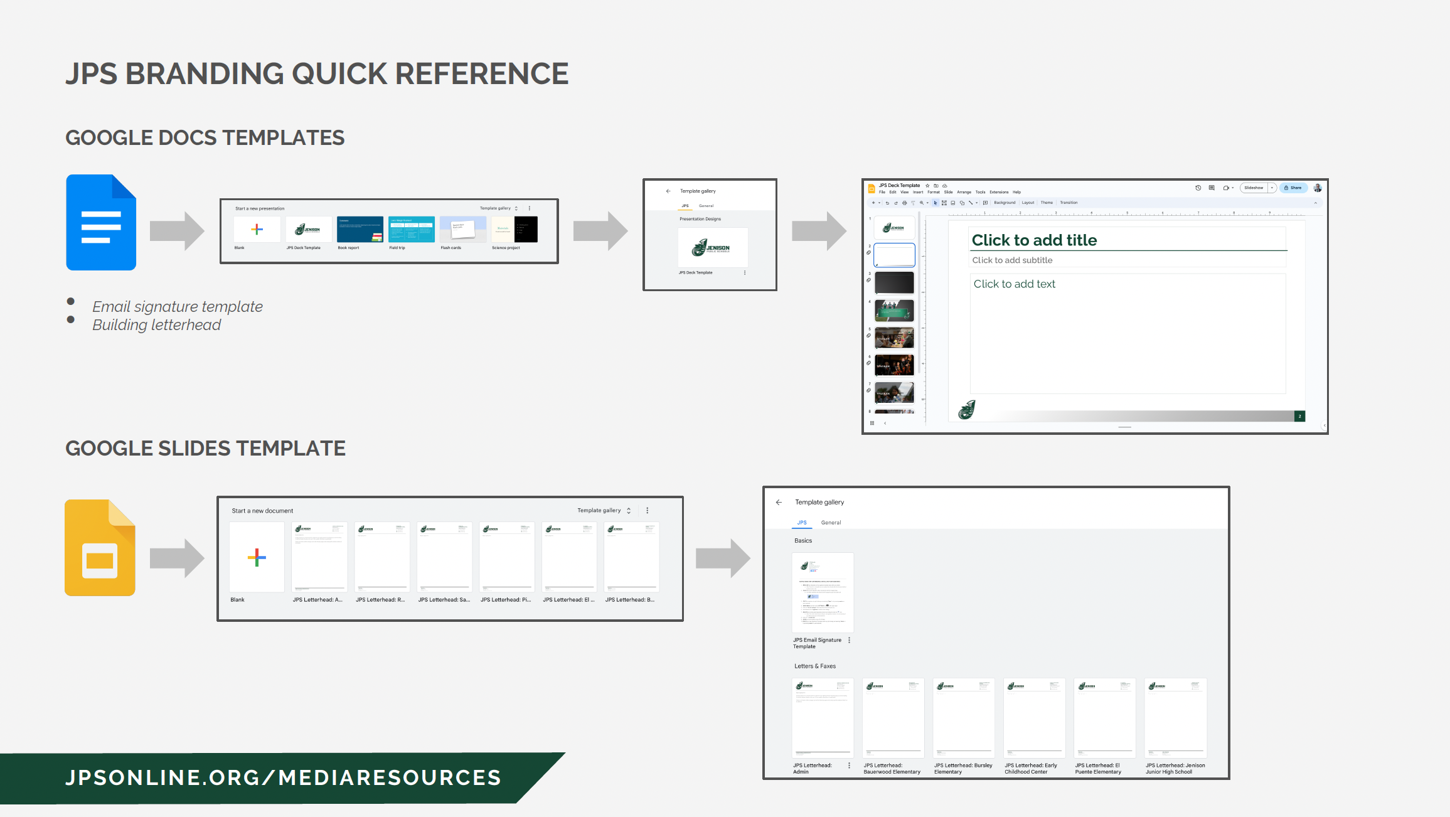Viewport: 1450px width, 817px height.
Task: Click the Slideshow button
Action: 1254,188
